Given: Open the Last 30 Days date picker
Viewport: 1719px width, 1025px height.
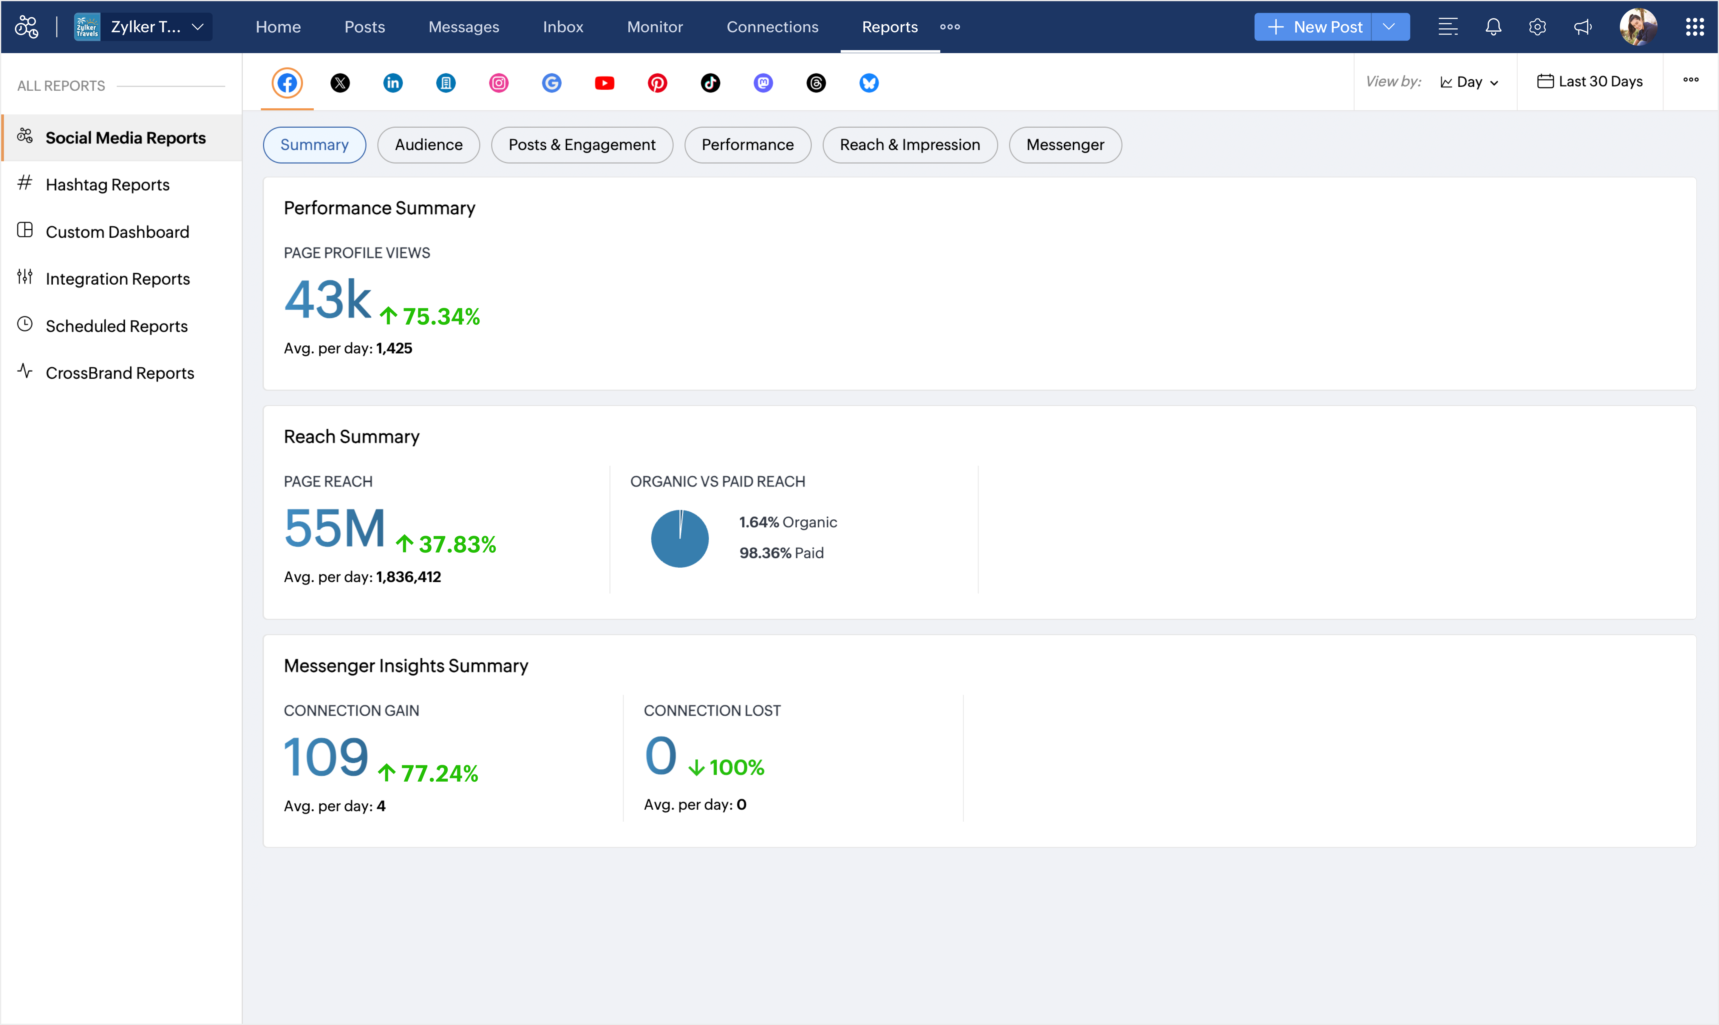Looking at the screenshot, I should tap(1589, 81).
